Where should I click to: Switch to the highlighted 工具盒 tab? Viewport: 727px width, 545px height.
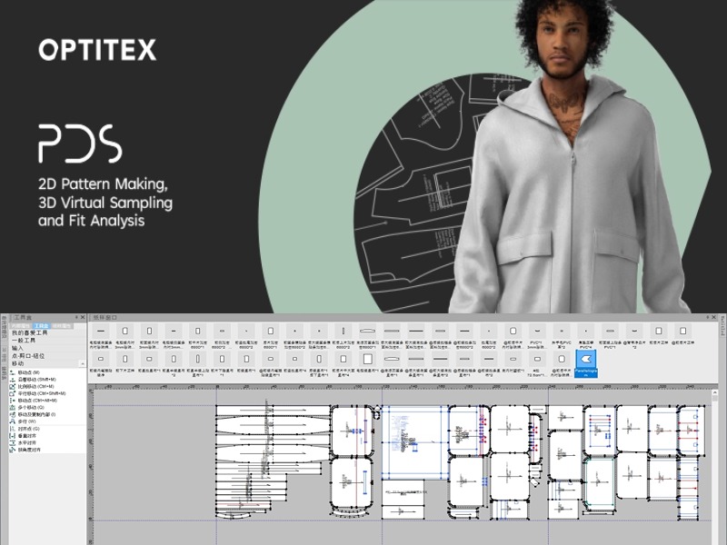tap(42, 326)
